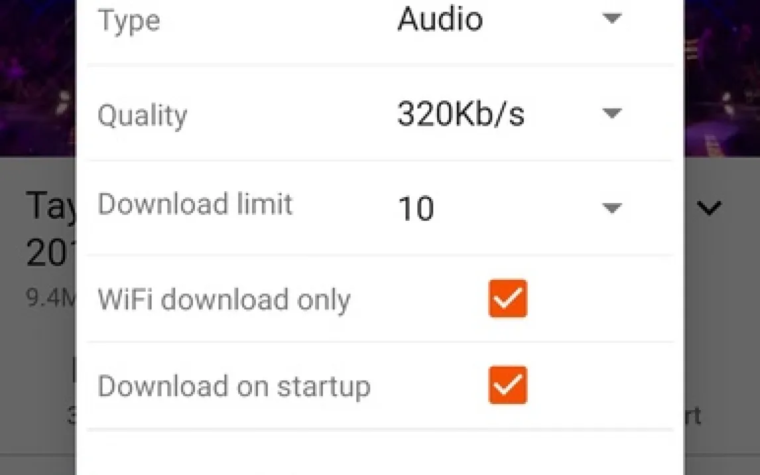
Task: Select the Audio type value
Action: tap(440, 19)
